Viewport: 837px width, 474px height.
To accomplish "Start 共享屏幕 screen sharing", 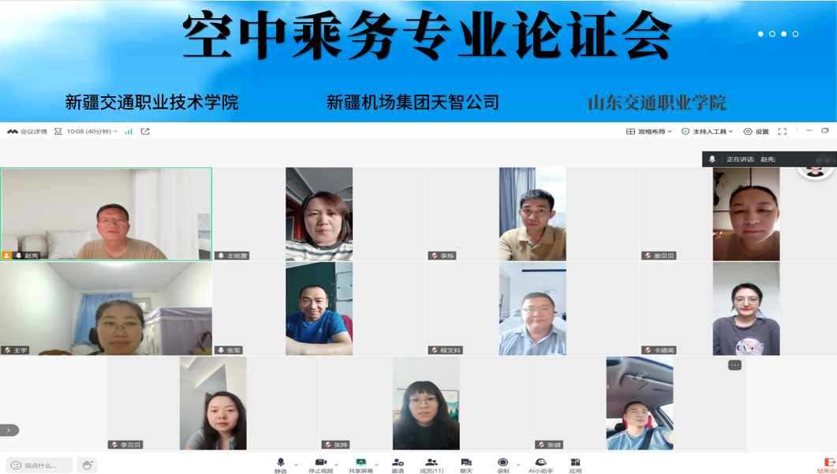I will tap(361, 465).
